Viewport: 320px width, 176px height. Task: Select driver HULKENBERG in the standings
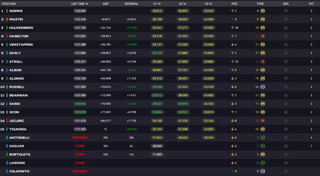click(x=21, y=28)
